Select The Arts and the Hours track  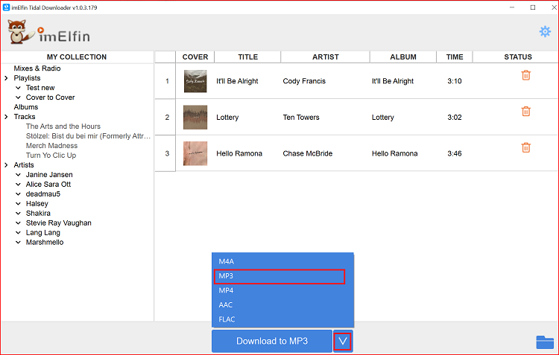point(63,126)
